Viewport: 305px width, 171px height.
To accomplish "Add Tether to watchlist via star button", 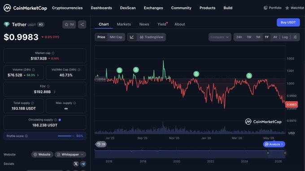I will click(69, 25).
